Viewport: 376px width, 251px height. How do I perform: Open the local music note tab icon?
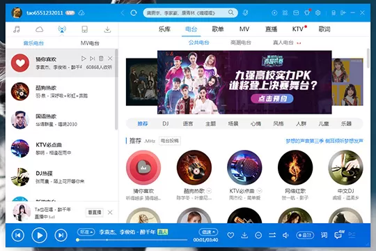(16, 29)
